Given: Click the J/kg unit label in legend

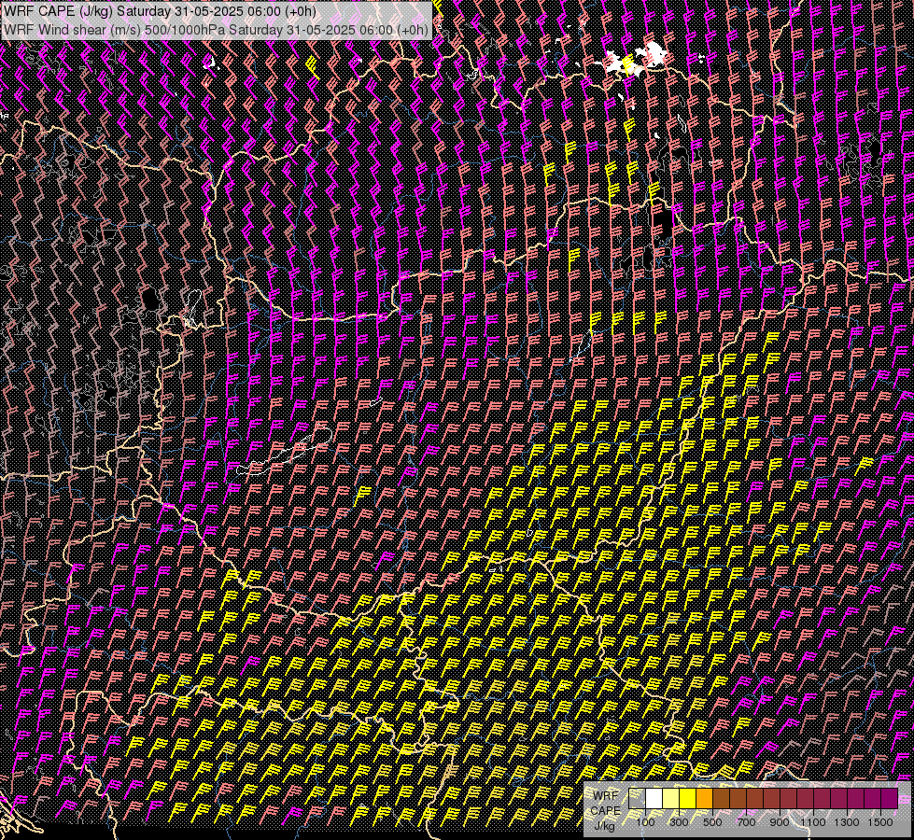Looking at the screenshot, I should click(604, 826).
